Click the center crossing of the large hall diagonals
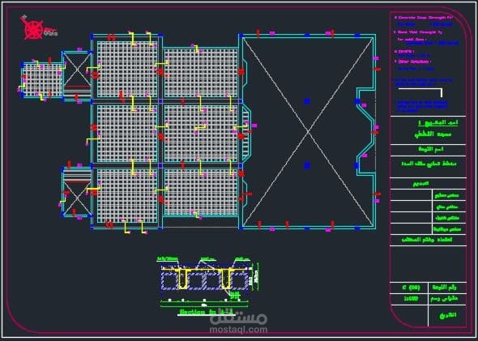478x341 pixels. [x=308, y=132]
